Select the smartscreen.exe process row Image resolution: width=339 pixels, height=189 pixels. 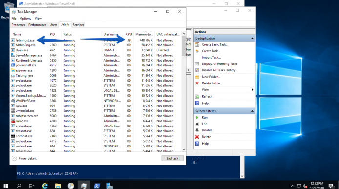96,116
